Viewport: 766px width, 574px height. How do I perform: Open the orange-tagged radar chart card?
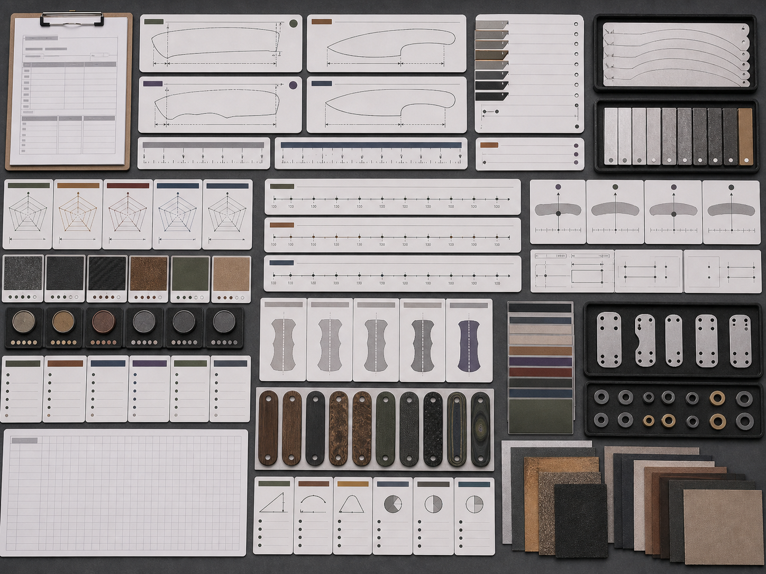click(x=78, y=214)
